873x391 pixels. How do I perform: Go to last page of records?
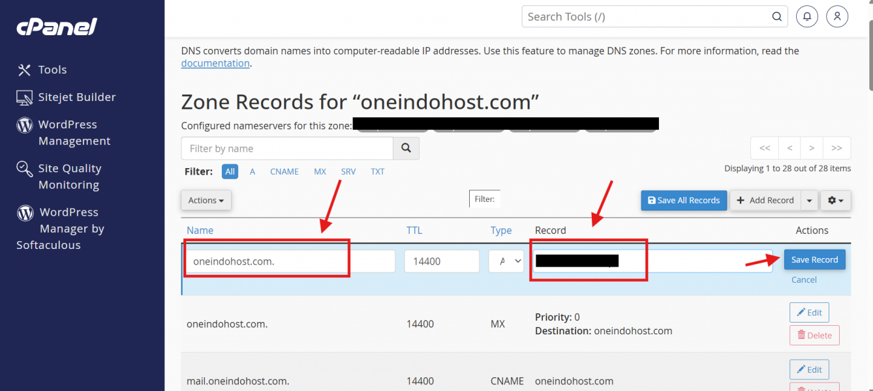[x=837, y=148]
